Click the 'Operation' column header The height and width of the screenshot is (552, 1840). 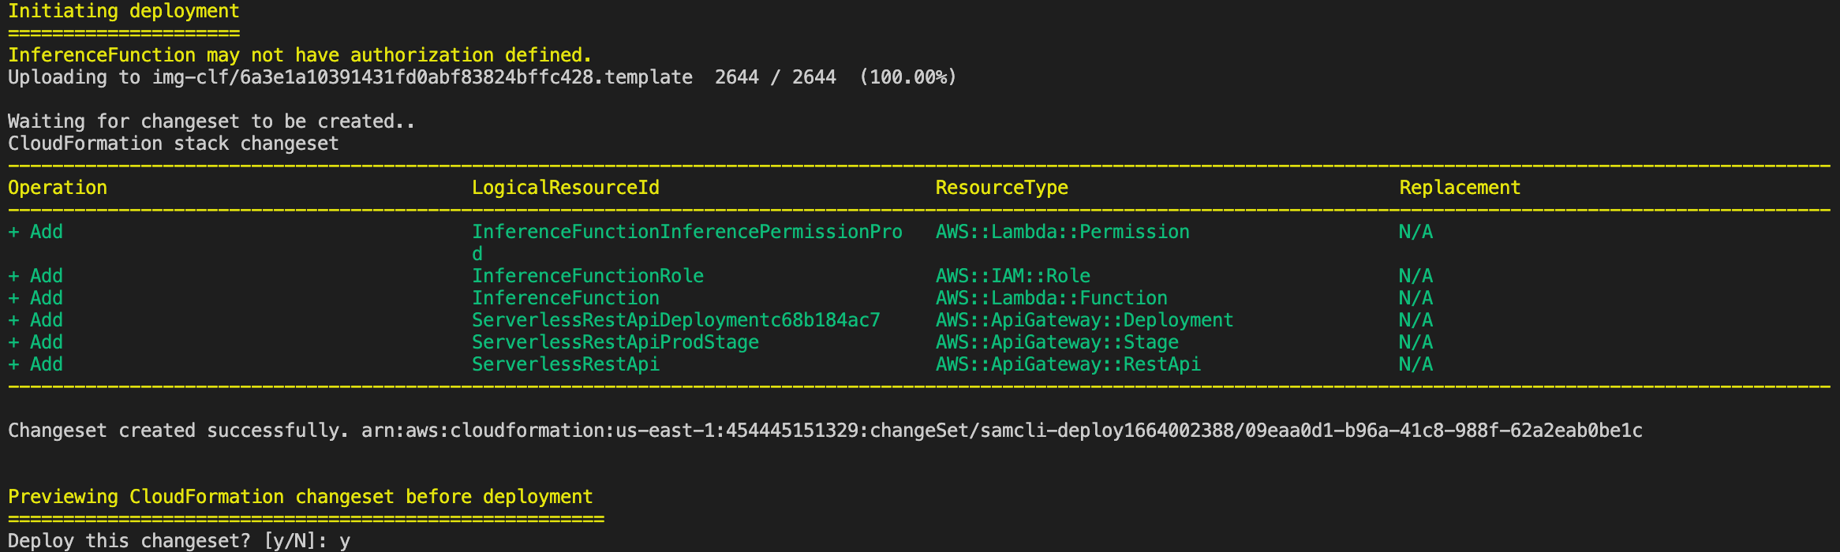(x=58, y=188)
